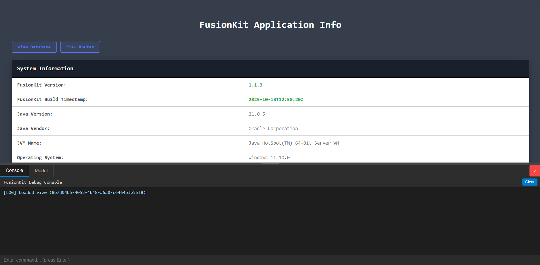Image resolution: width=540 pixels, height=265 pixels.
Task: Click the Operating System label
Action: coord(40,158)
